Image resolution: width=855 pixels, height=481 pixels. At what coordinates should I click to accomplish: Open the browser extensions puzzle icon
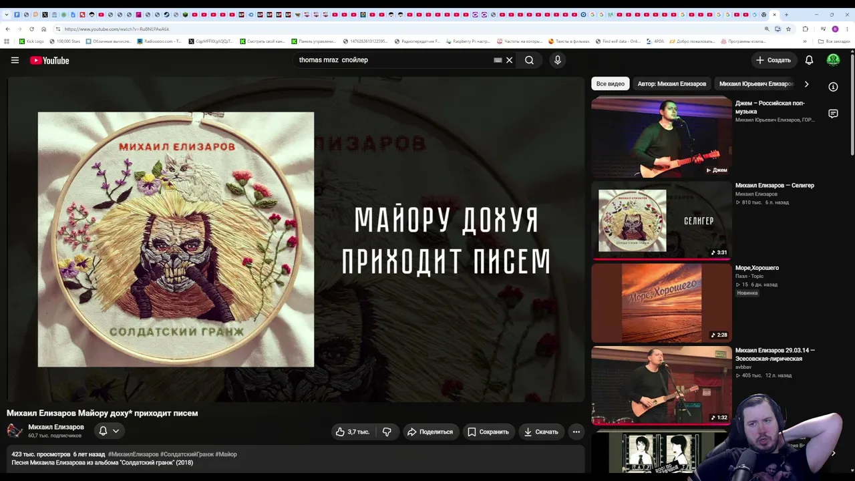tap(806, 29)
